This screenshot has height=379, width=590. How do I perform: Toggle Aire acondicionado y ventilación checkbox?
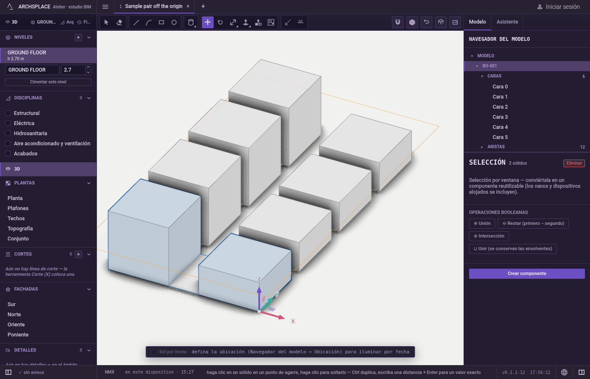8,144
